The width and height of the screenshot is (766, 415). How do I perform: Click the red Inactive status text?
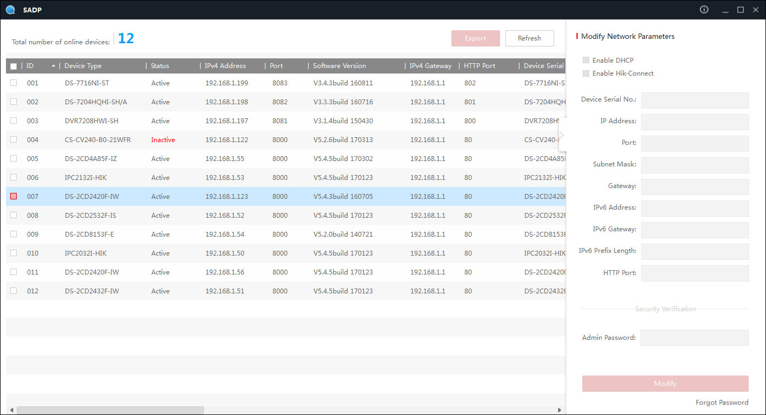163,140
